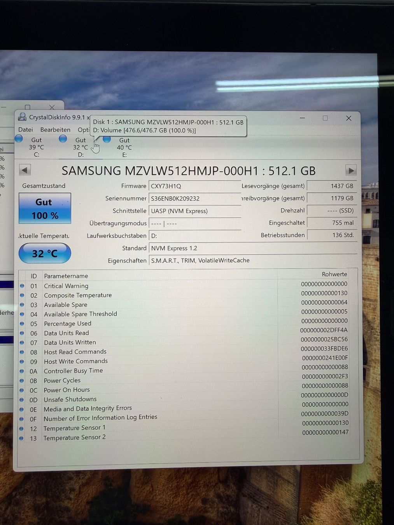Click the Lesevorgänge value 1437 GB

click(332, 186)
